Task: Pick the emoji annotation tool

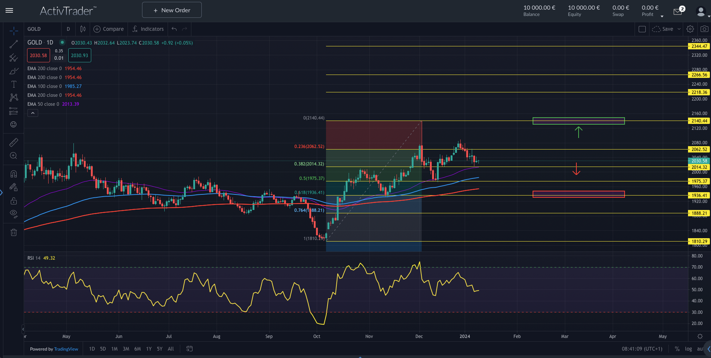Action: [14, 124]
